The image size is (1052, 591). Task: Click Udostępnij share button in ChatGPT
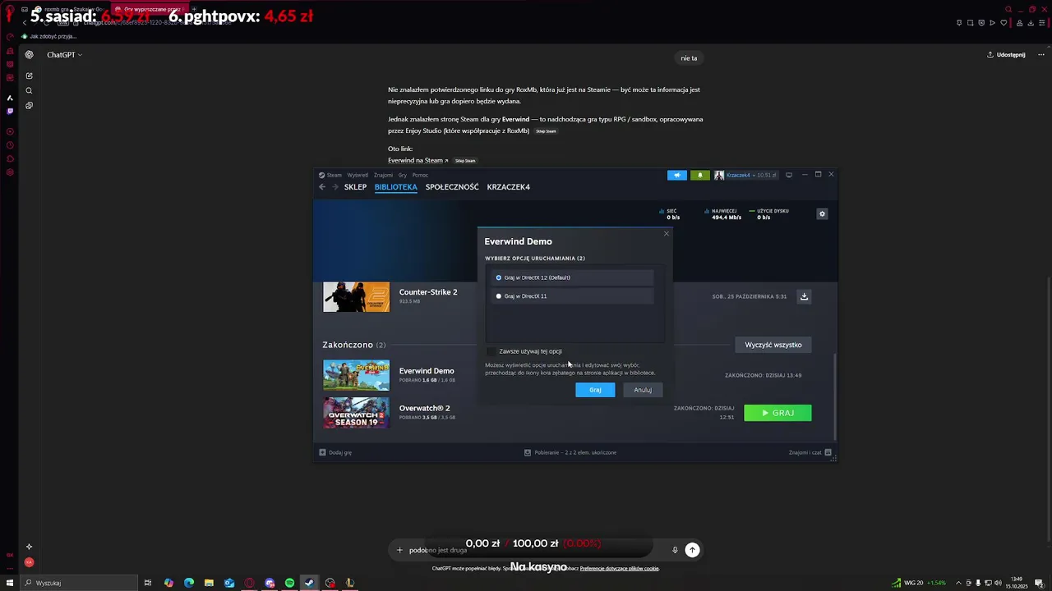pos(1006,55)
